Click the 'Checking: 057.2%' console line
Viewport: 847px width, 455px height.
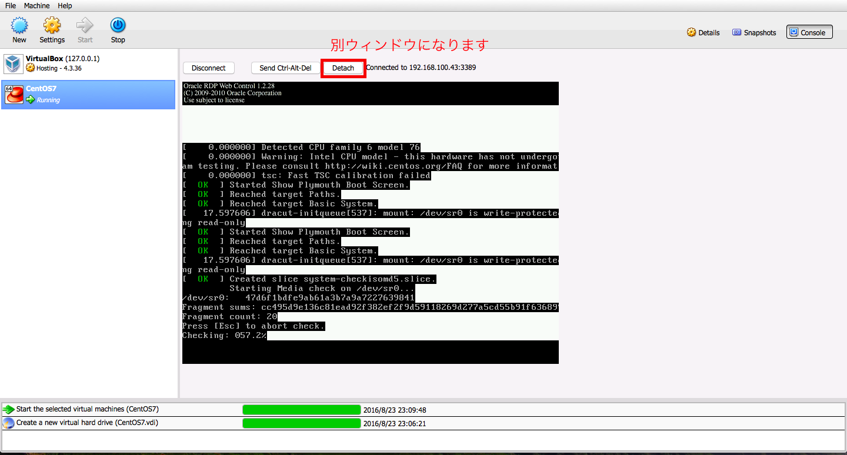coord(224,336)
